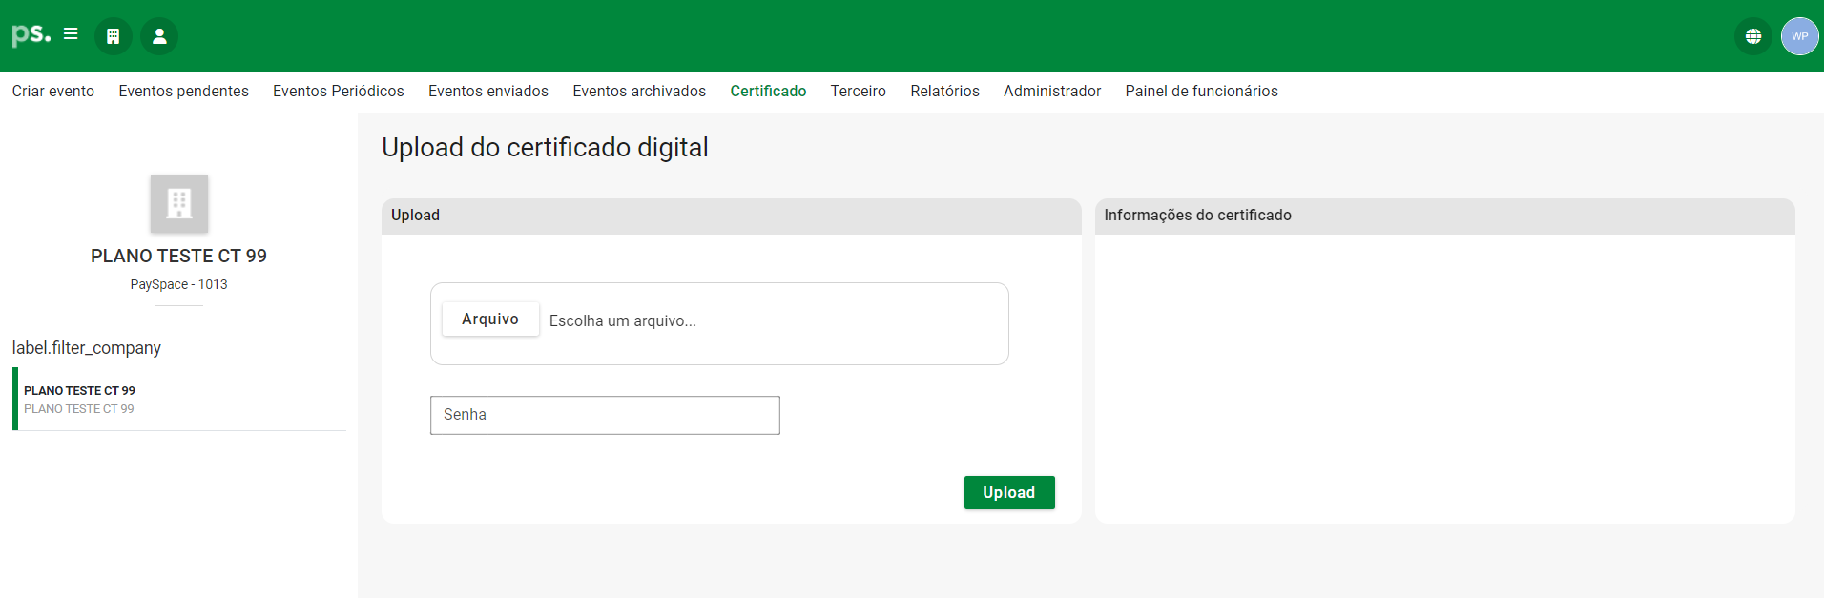Open Painel de funcionários tab
The height and width of the screenshot is (598, 1824).
pos(1201,92)
